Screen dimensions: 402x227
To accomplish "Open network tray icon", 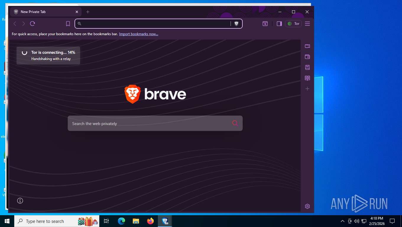I will point(364,221).
